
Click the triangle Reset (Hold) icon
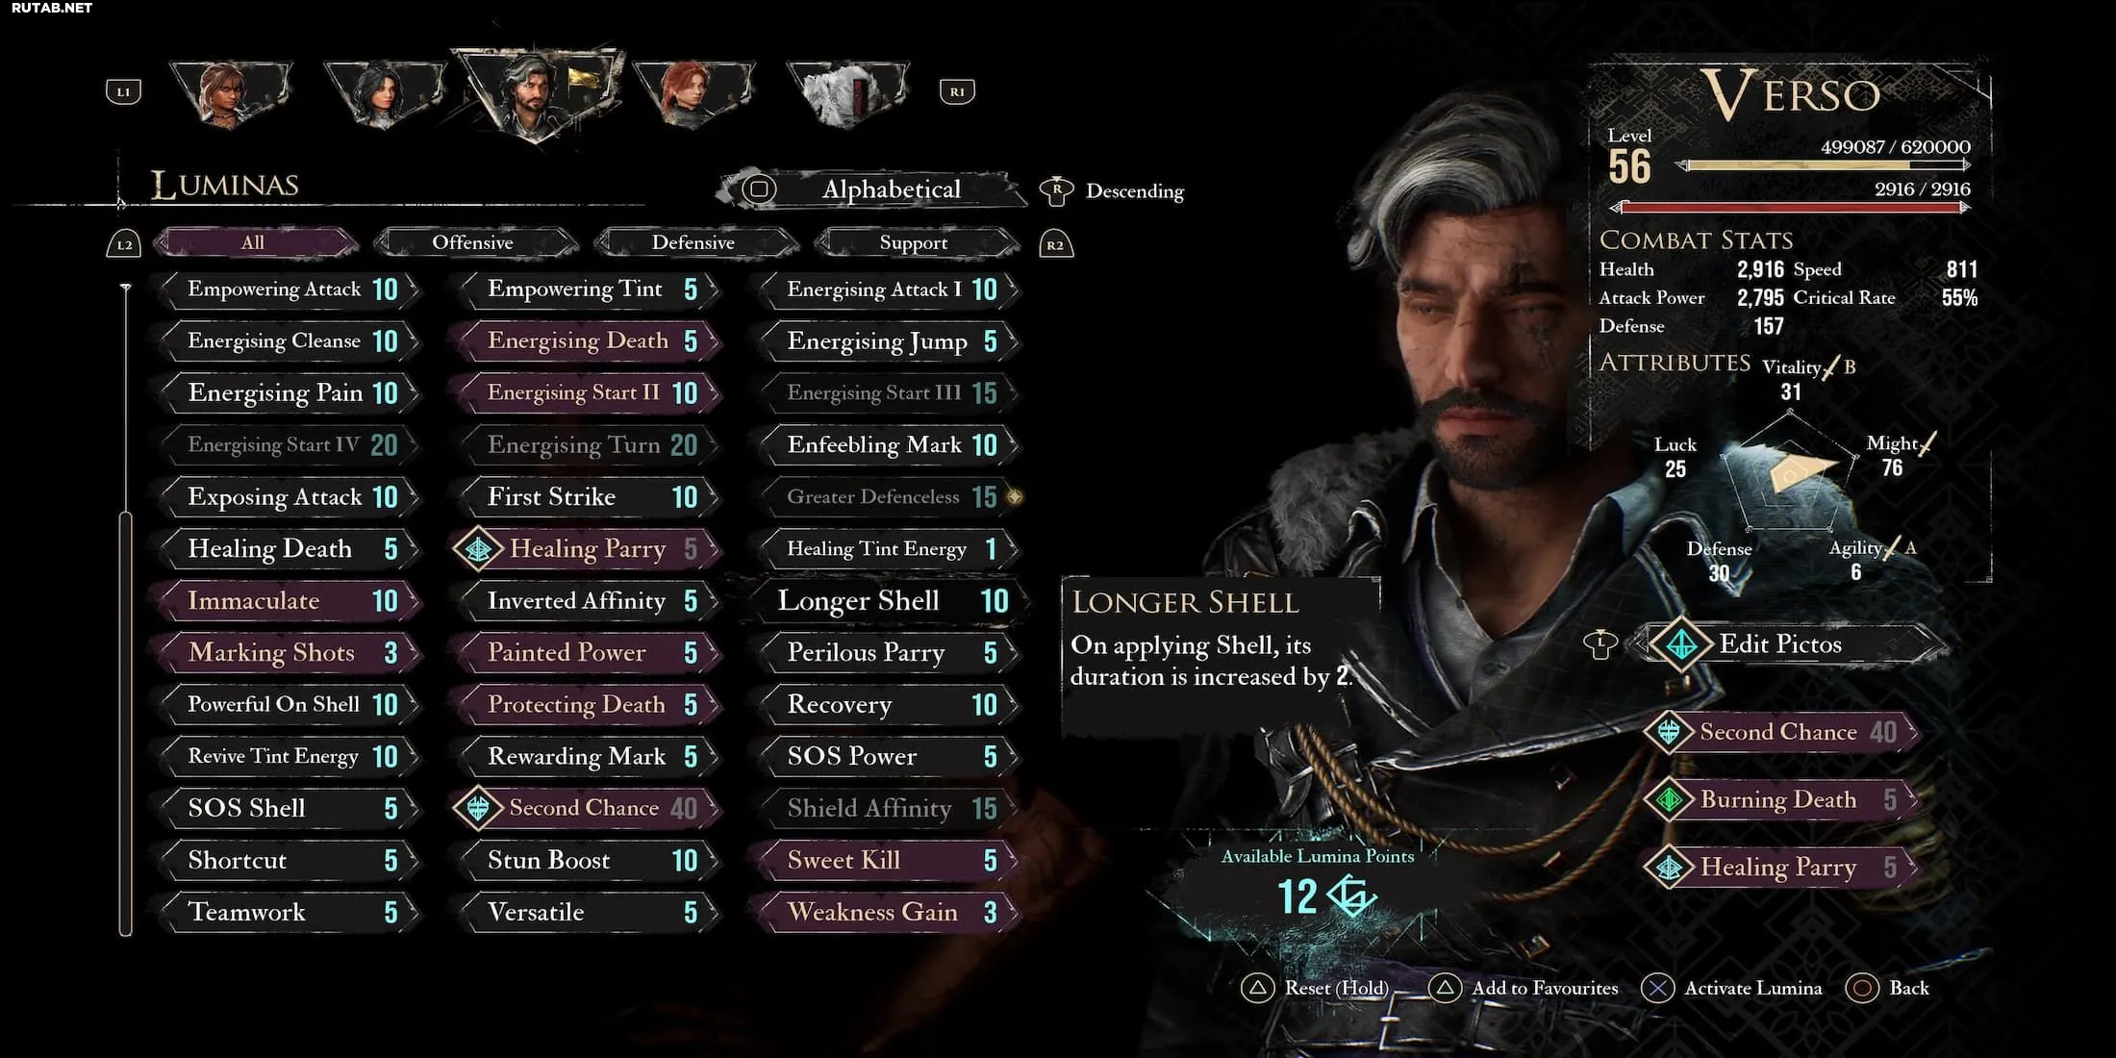coord(1257,988)
